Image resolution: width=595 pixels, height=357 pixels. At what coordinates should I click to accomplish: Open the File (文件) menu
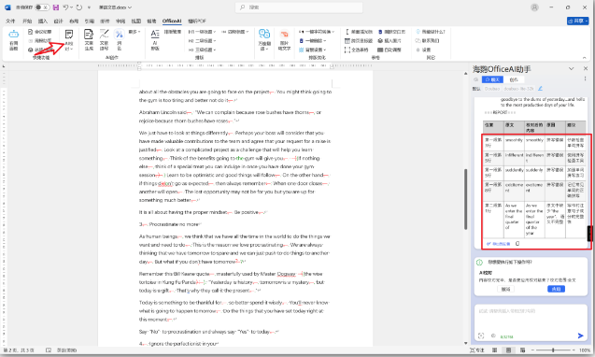tap(10, 21)
